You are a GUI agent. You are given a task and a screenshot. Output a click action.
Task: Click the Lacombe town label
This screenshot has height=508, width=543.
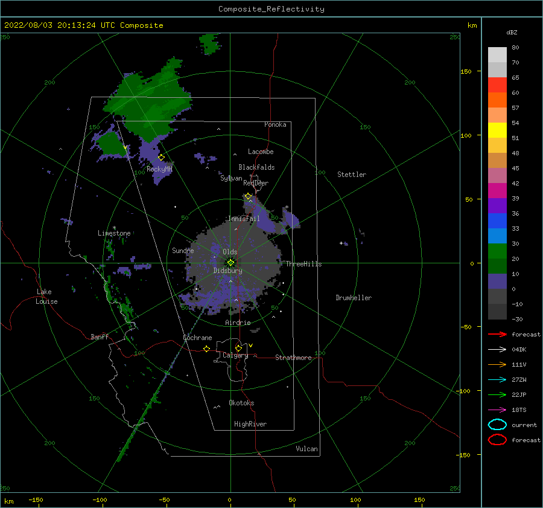coord(261,152)
